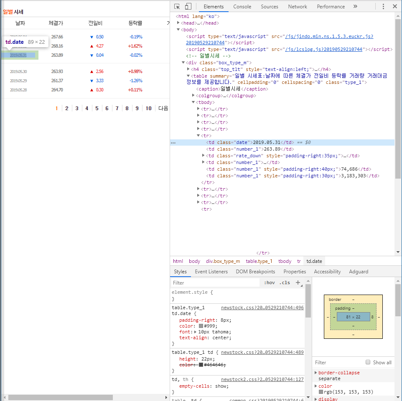The image size is (402, 401).
Task: Open the Accessibility pane
Action: [x=327, y=271]
